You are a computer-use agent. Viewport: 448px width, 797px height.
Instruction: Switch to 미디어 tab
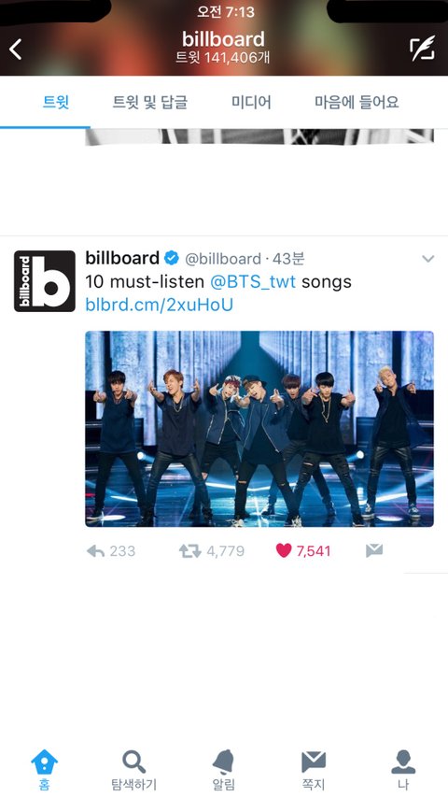click(x=251, y=103)
